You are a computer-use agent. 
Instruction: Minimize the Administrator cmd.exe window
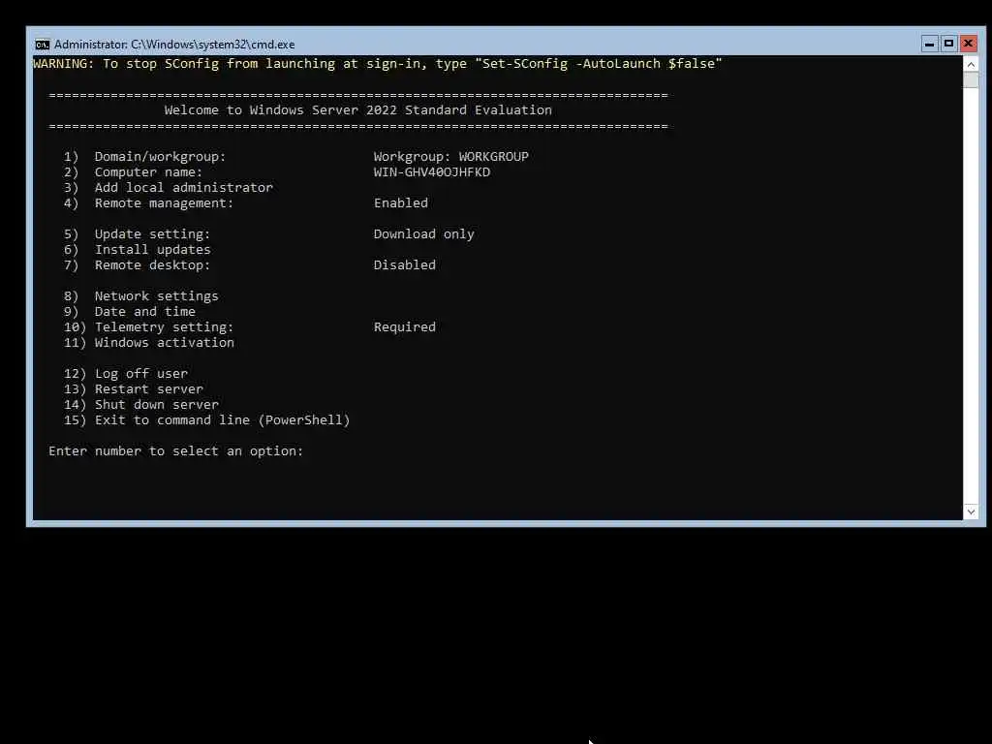(x=929, y=44)
